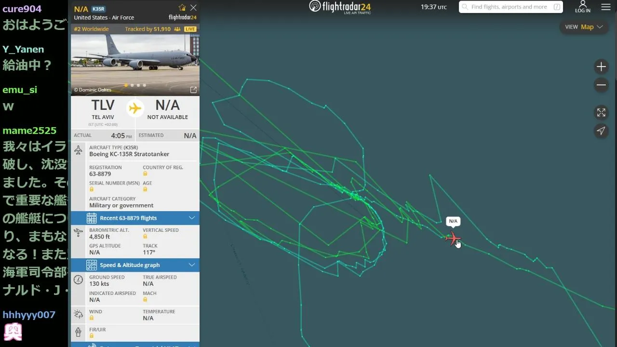The height and width of the screenshot is (347, 617).
Task: Click the search flights and airports field
Action: click(x=510, y=7)
